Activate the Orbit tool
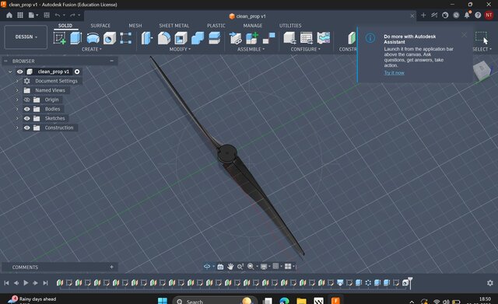 207,267
